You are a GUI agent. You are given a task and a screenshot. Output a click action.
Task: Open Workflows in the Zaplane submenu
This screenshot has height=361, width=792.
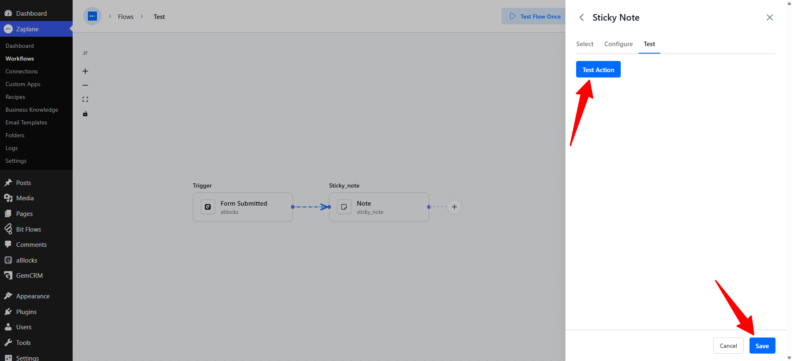click(x=20, y=59)
